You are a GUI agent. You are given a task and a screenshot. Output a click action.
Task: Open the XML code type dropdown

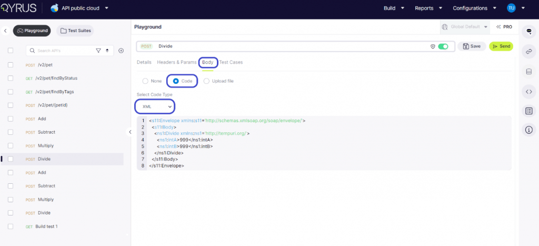pos(154,106)
